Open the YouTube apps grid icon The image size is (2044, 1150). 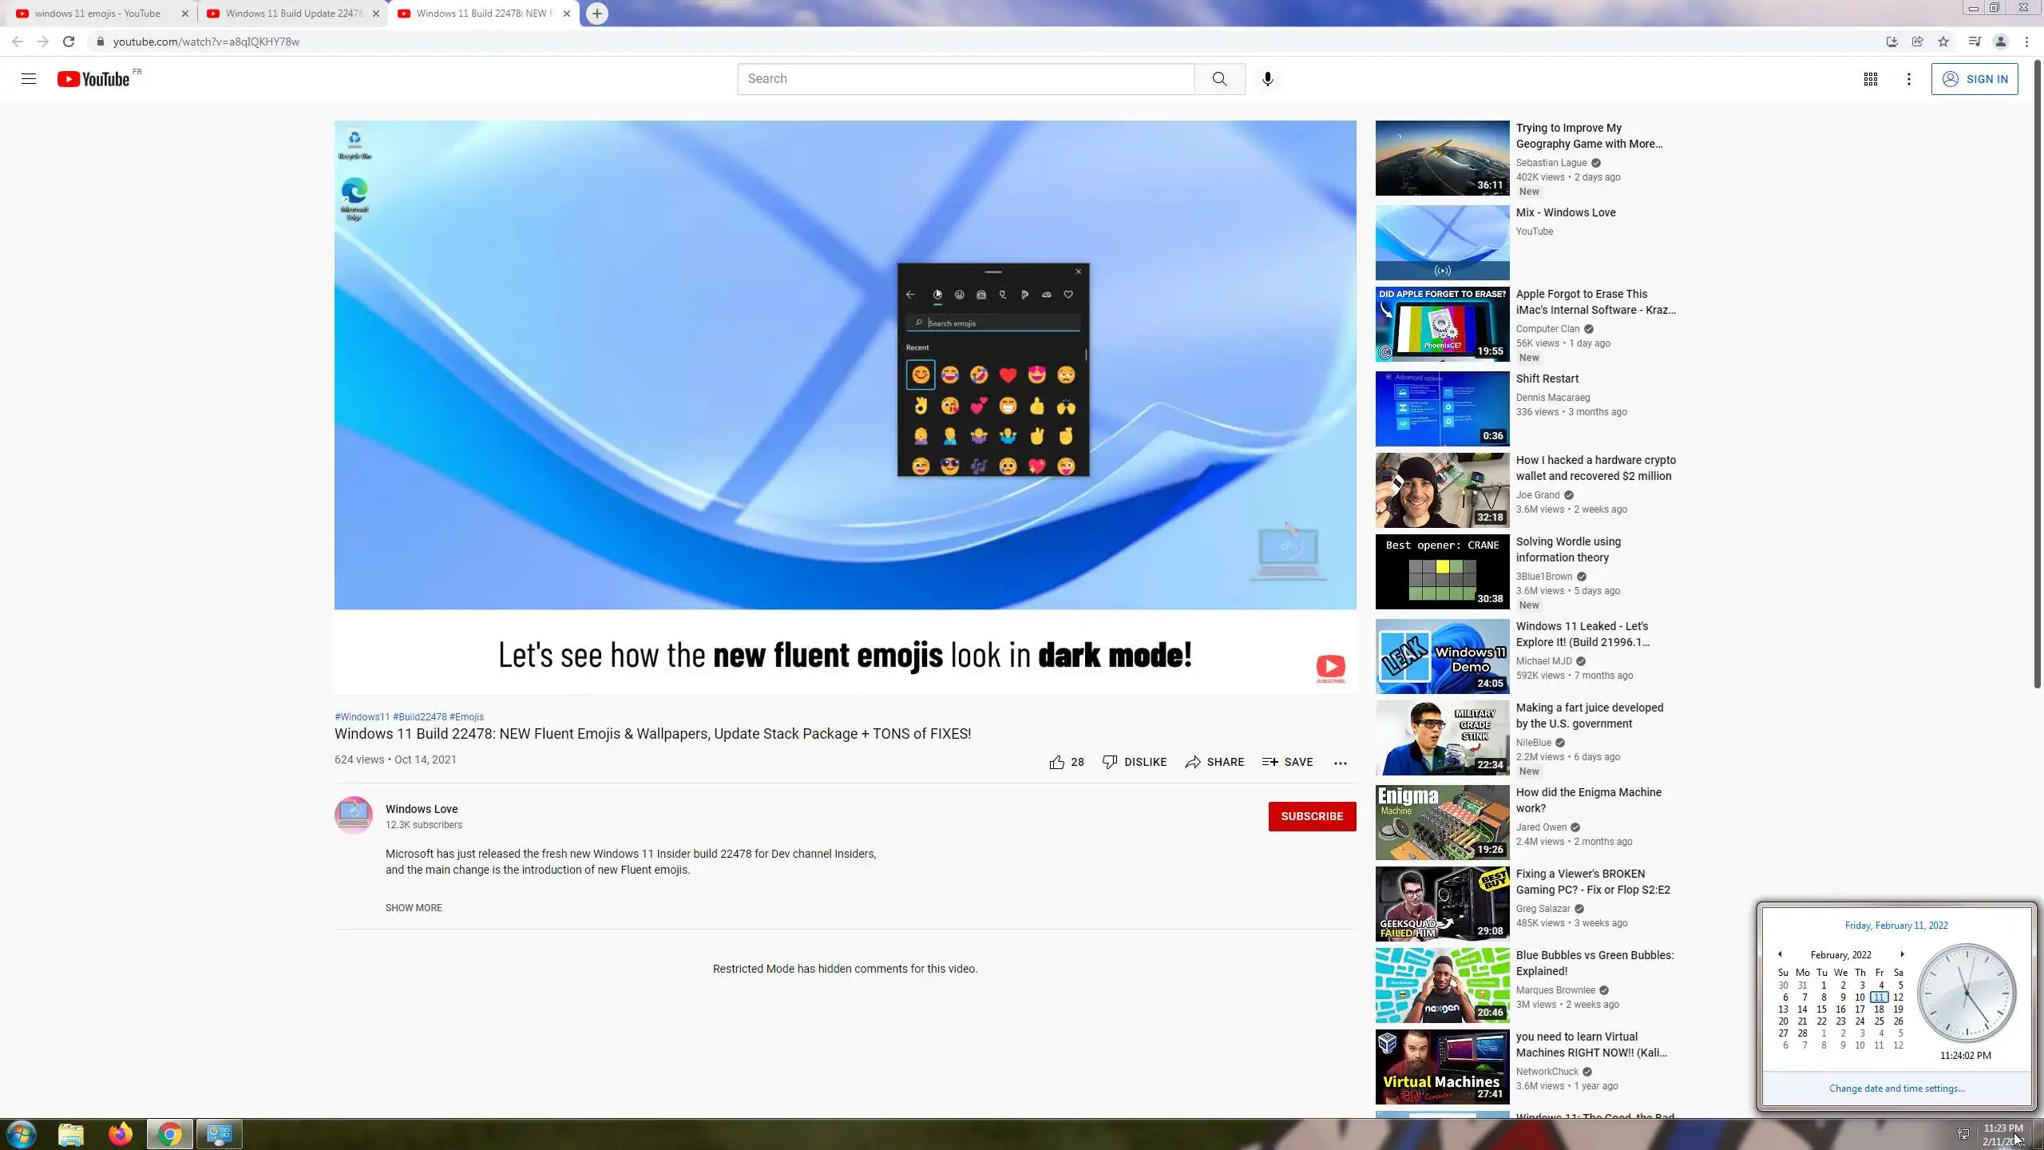click(x=1870, y=78)
